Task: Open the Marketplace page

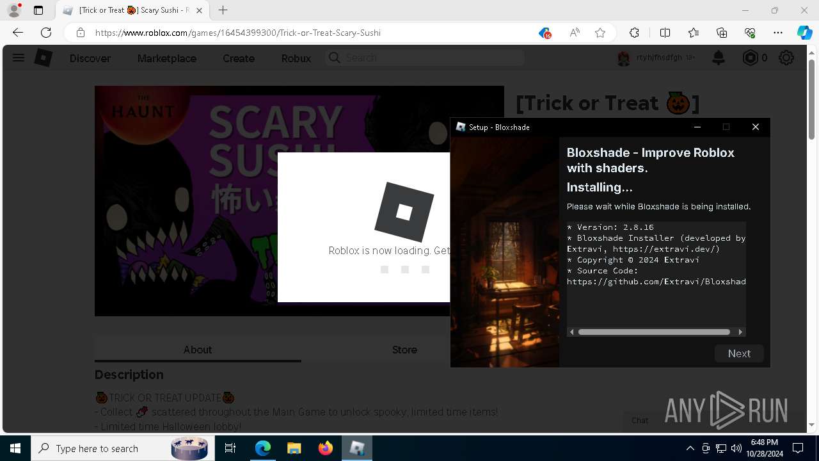Action: tap(167, 58)
